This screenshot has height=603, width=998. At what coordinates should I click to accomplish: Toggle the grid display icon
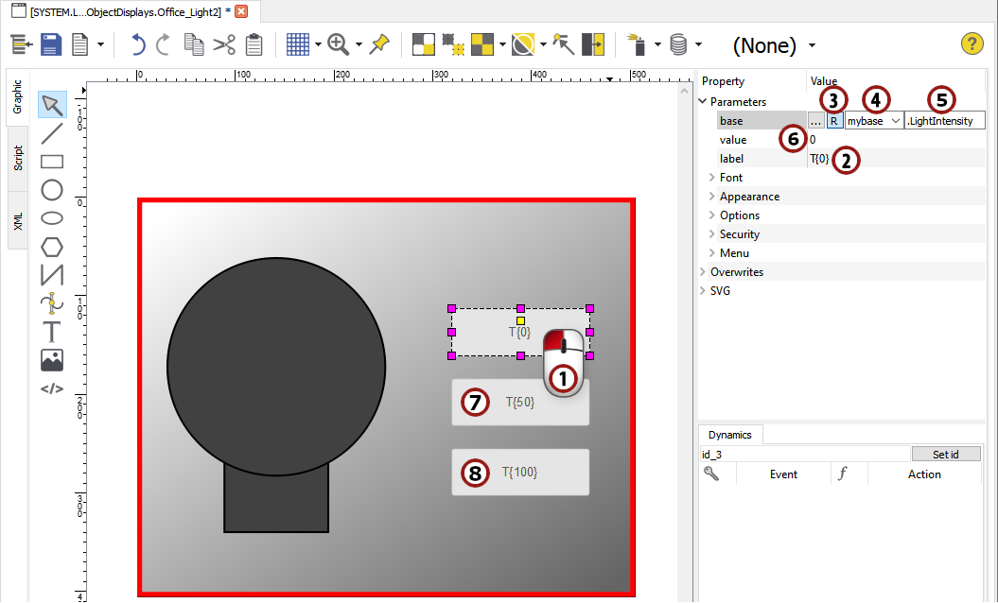(300, 44)
